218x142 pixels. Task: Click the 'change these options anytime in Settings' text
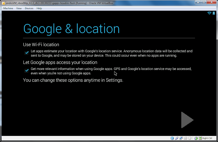point(73,80)
